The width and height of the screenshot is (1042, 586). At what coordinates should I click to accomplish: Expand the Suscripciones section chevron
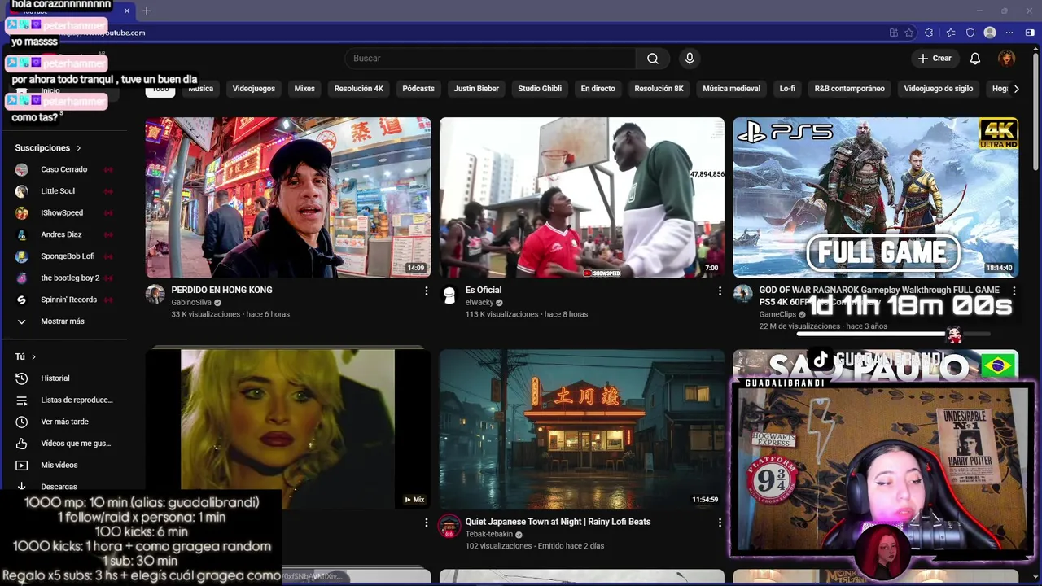(x=79, y=148)
